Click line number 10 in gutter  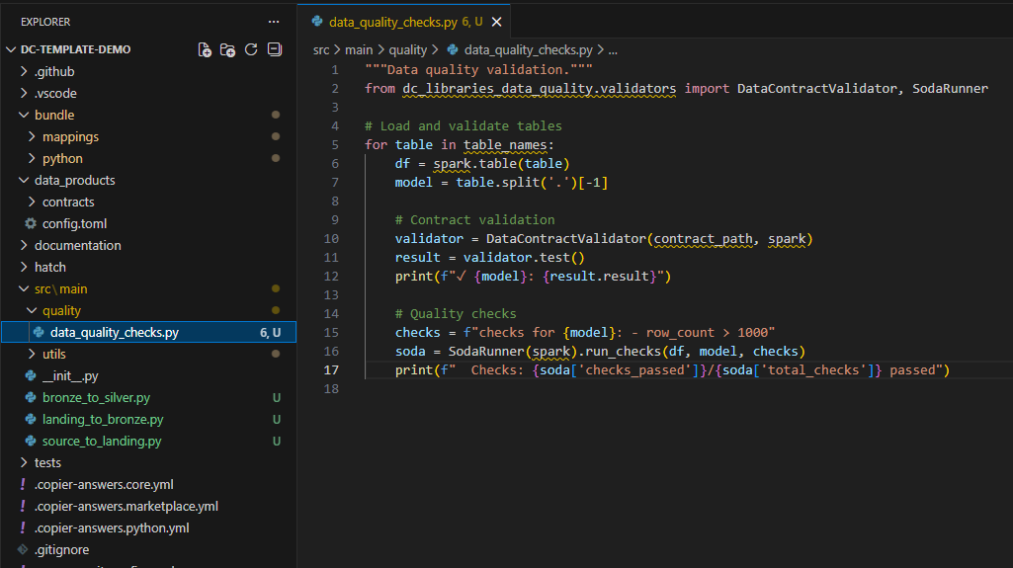pyautogui.click(x=331, y=239)
